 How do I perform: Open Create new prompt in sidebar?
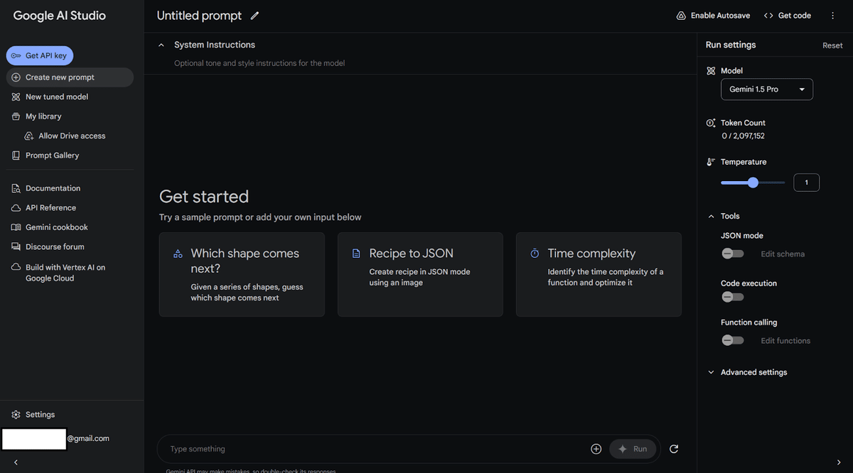(70, 77)
